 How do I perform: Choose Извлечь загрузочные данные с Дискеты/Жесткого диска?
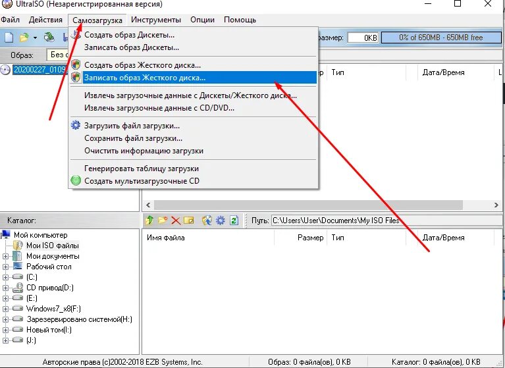(x=193, y=95)
